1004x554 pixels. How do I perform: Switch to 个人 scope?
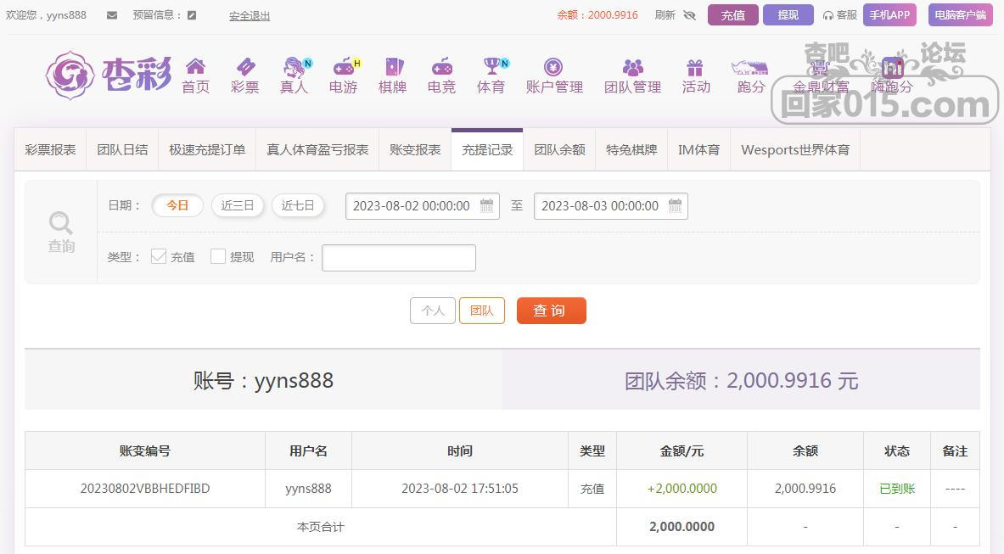(x=433, y=311)
